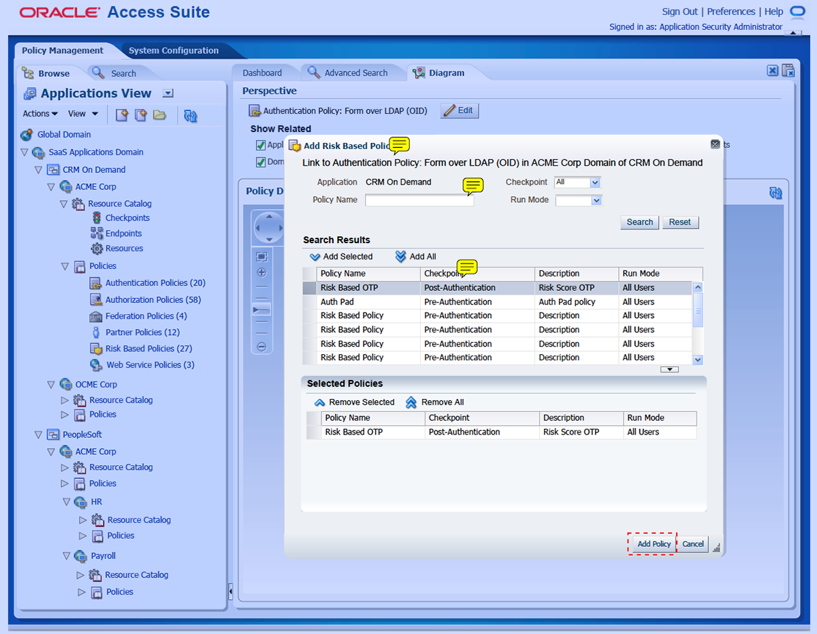The image size is (817, 634).
Task: Toggle the second Show Related checkbox
Action: (260, 162)
